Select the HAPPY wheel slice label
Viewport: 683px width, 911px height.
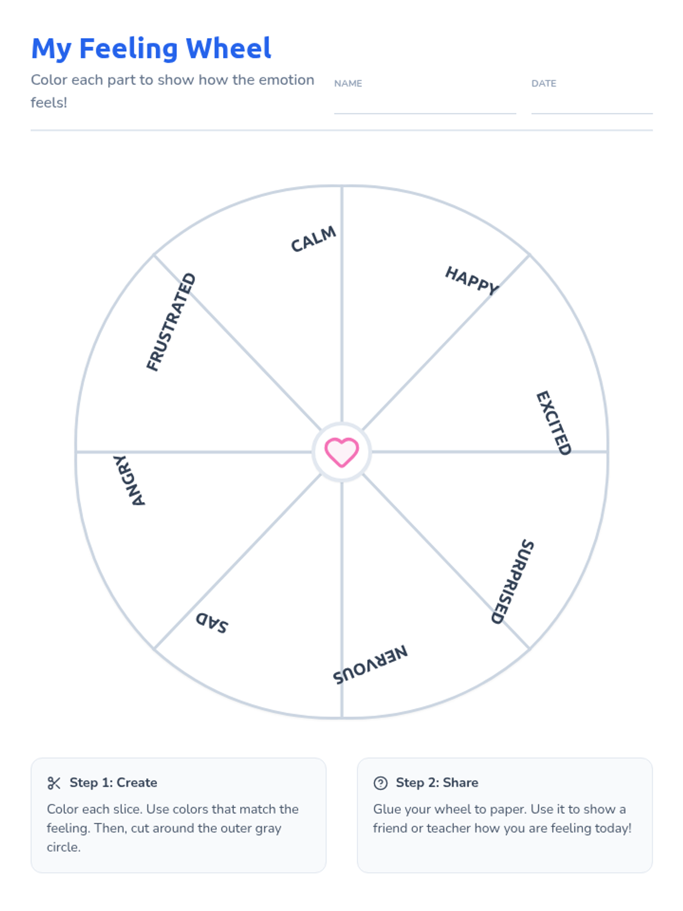point(472,280)
